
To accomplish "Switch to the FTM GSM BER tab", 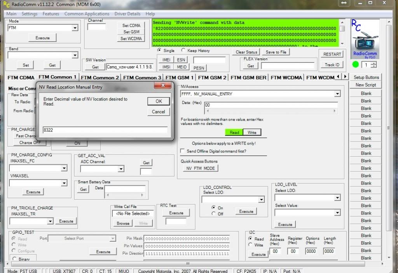I will (x=248, y=78).
